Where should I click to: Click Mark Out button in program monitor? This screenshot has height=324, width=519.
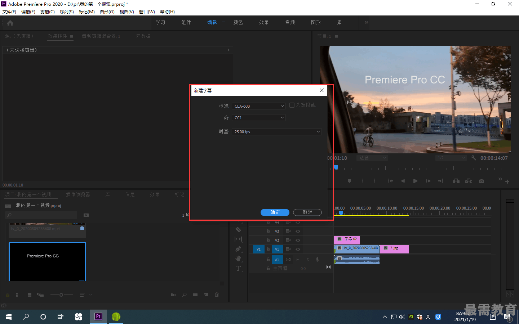(374, 181)
